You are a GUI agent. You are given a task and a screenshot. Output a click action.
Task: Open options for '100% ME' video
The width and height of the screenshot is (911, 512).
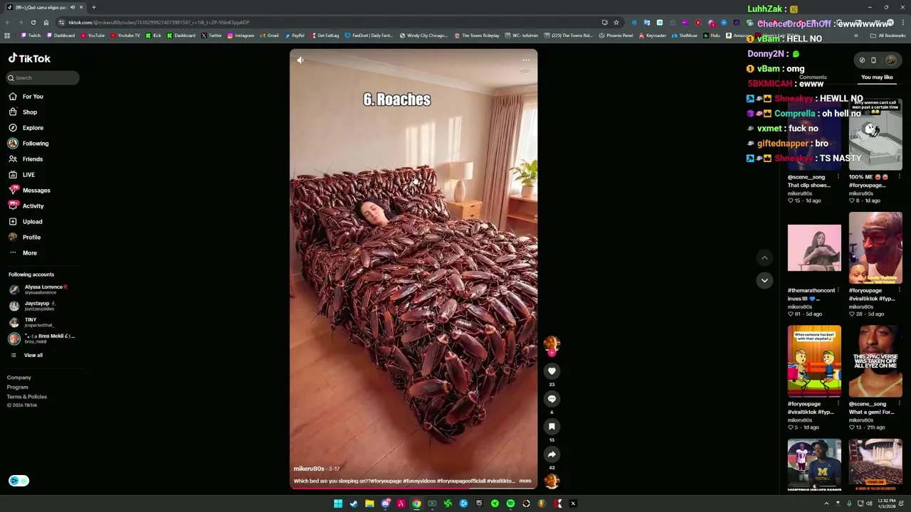click(899, 177)
